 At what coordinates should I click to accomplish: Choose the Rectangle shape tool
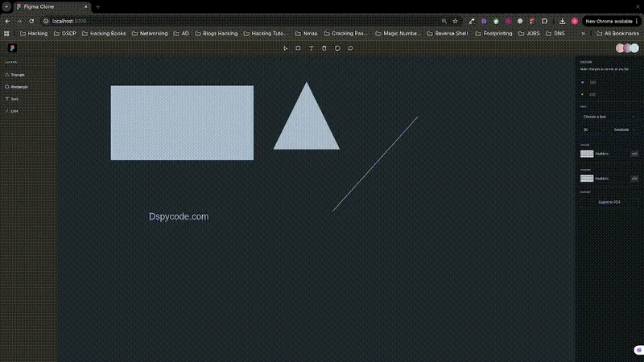point(298,48)
